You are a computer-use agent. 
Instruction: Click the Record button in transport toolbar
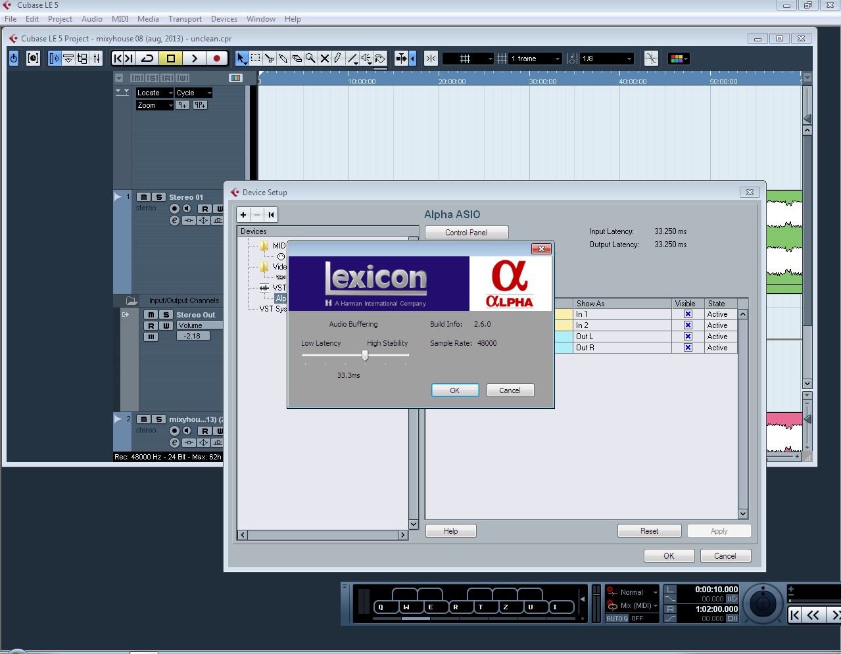pyautogui.click(x=216, y=58)
